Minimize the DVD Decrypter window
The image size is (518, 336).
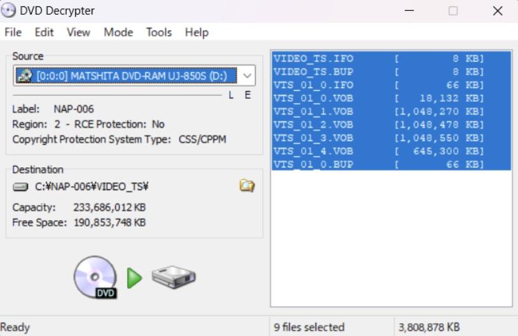[x=409, y=11]
